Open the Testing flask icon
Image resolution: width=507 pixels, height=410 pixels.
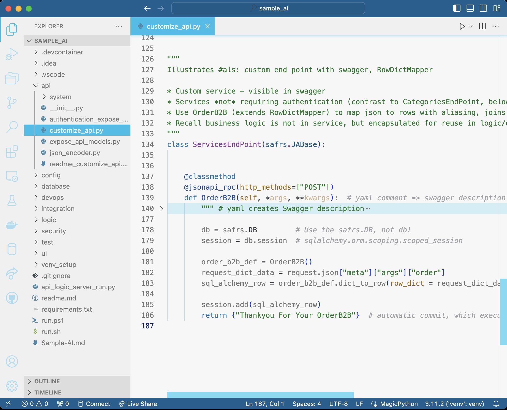[x=12, y=201]
